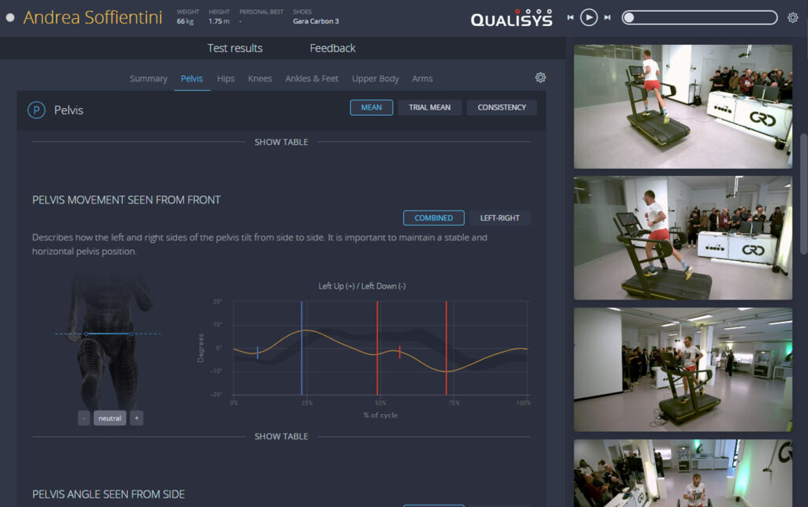The height and width of the screenshot is (507, 808).
Task: Expand SHOW TABLE below the pelvis graph
Action: pos(281,436)
